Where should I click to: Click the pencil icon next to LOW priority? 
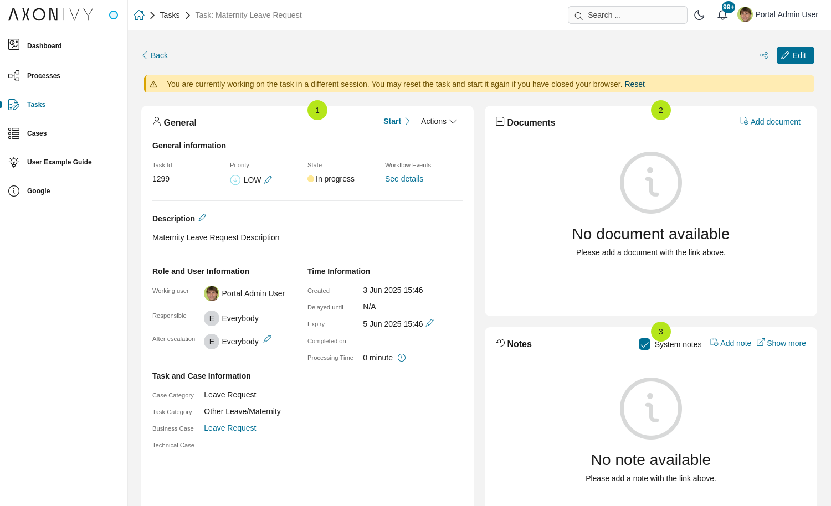pos(268,179)
